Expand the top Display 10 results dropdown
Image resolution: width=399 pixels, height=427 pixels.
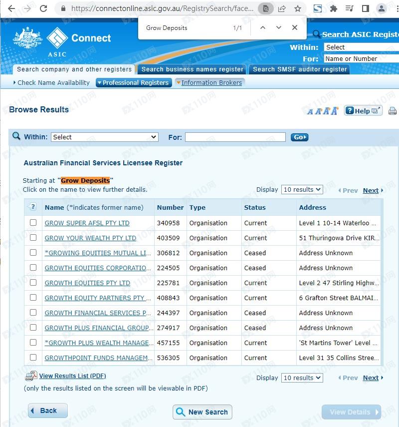(302, 190)
